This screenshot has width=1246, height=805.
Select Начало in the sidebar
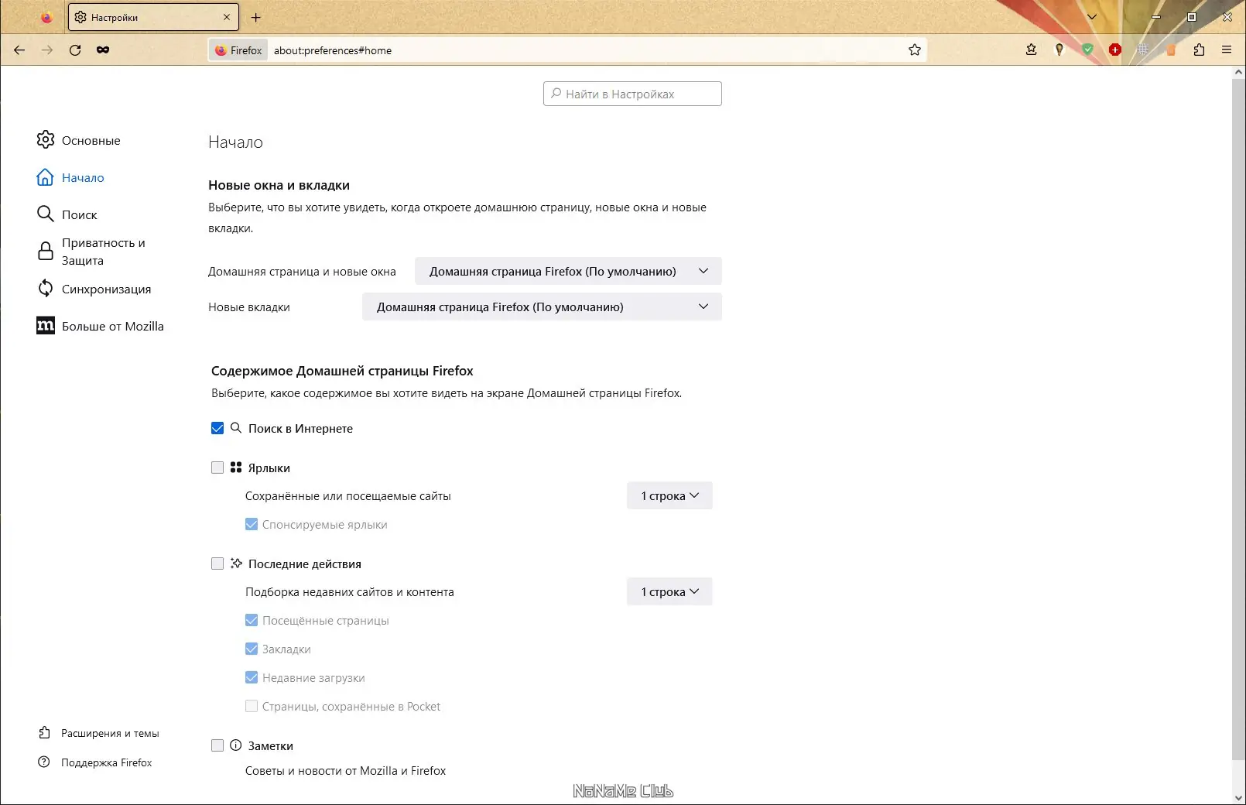70,177
